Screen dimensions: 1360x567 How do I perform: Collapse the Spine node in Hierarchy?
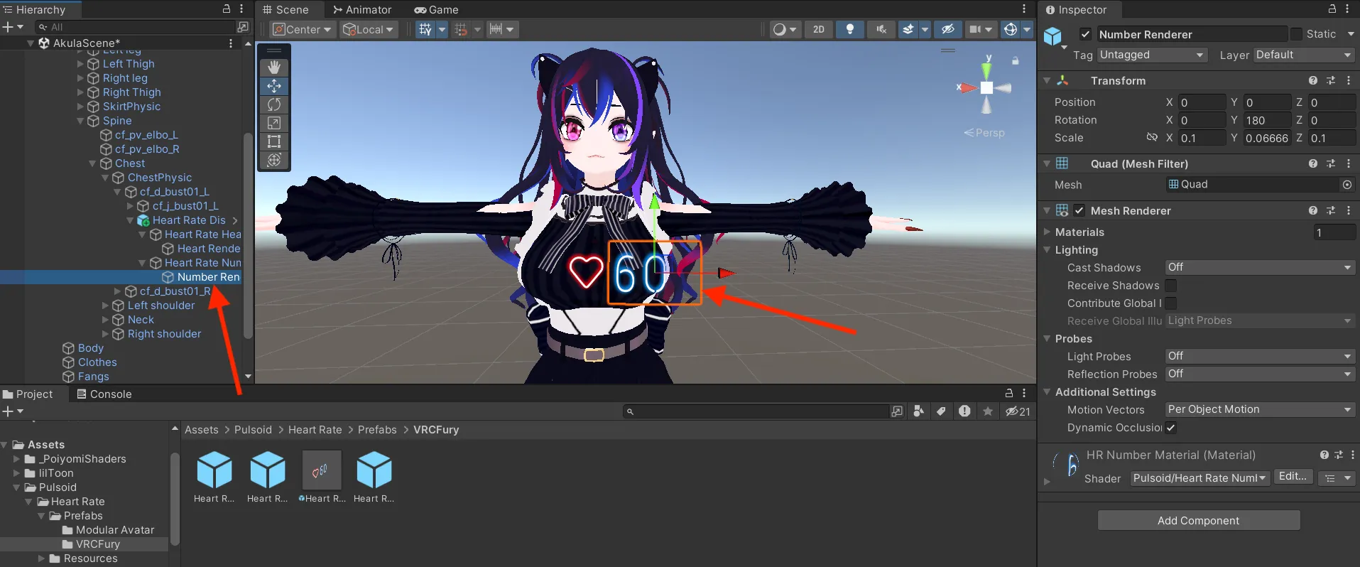[x=80, y=121]
